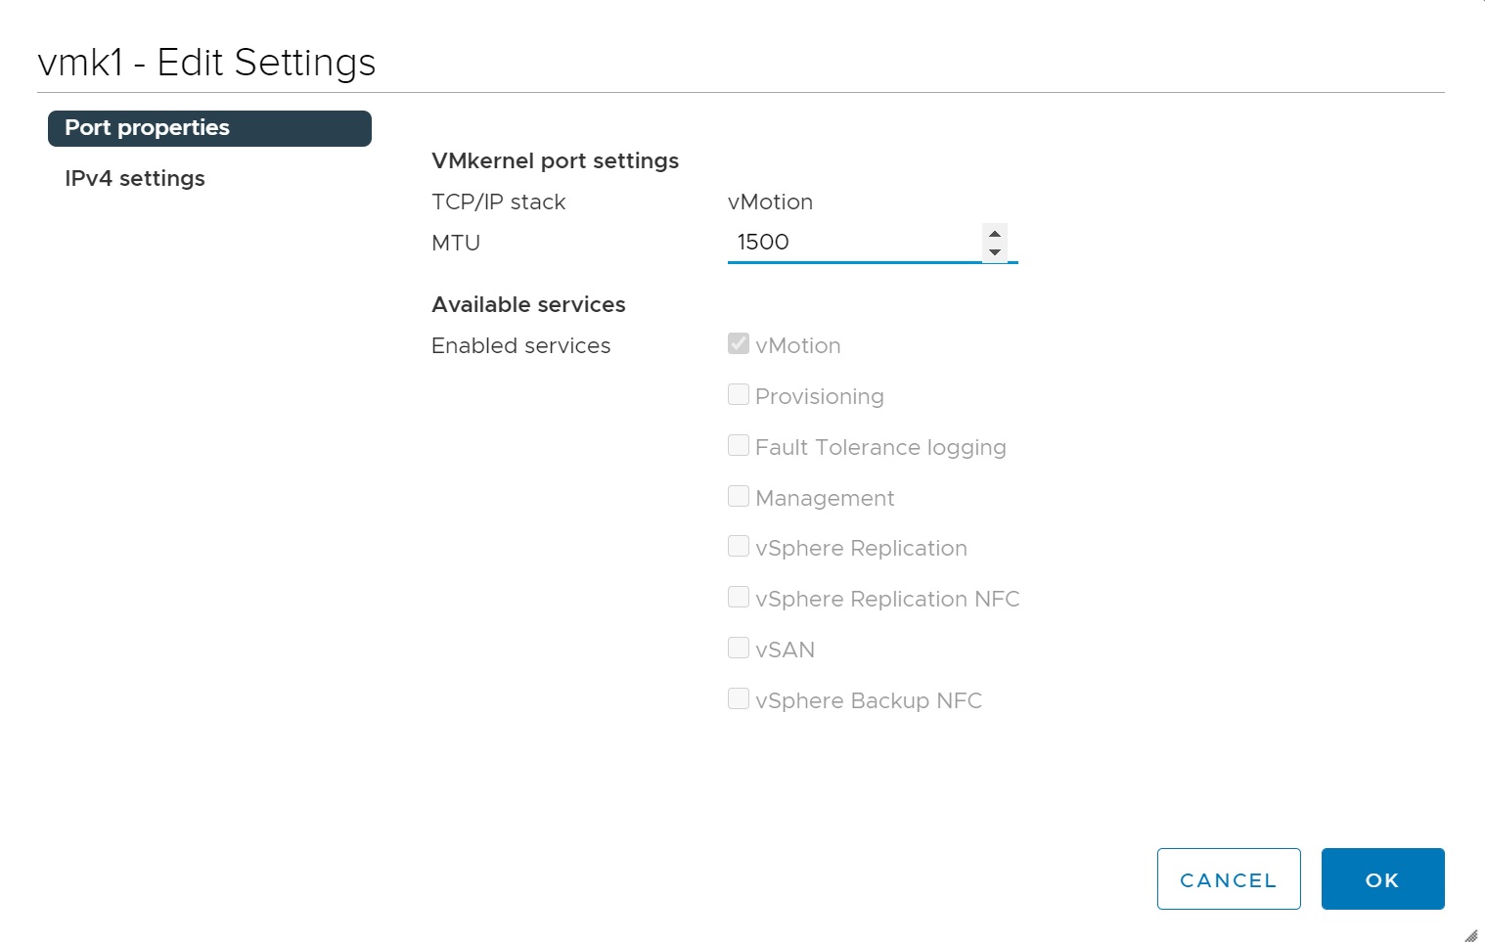Screen dimensions: 1485x942
Task: Enable the Provisioning service checkbox
Action: coord(739,395)
